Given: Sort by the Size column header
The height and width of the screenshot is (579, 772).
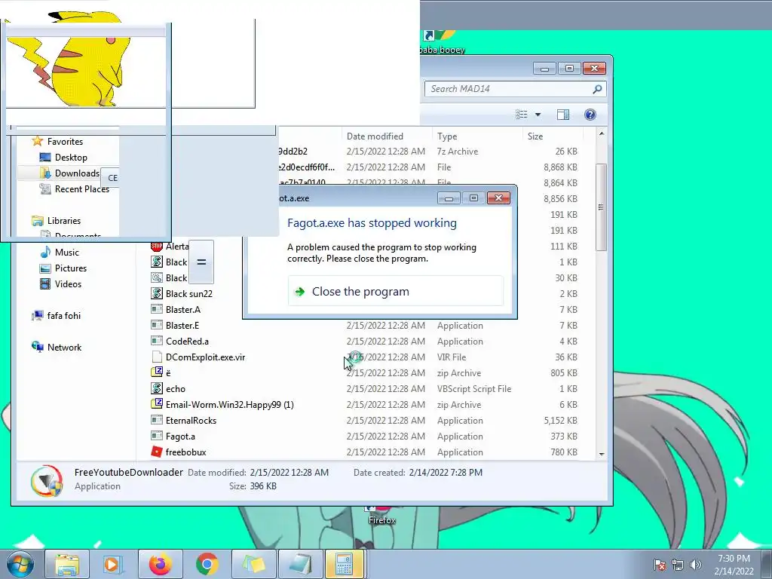Looking at the screenshot, I should [x=535, y=136].
